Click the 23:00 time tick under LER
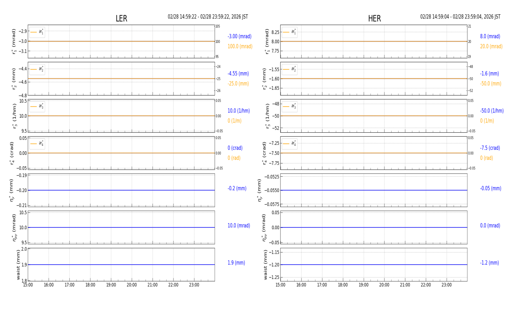 coord(194,285)
